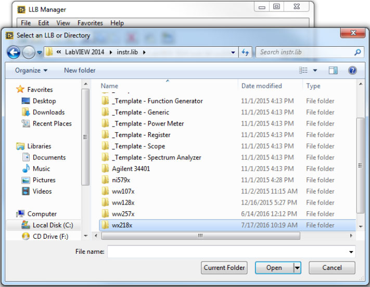The image size is (370, 287).
Task: Open the change view dropdown arrow
Action: click(x=315, y=70)
